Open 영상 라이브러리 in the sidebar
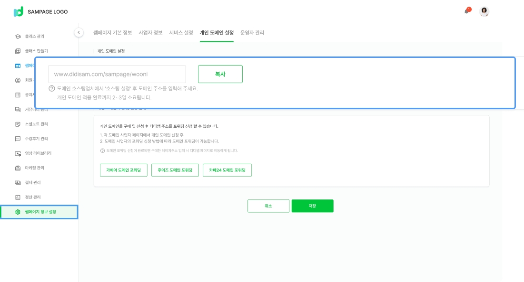Image resolution: width=524 pixels, height=282 pixels. [38, 153]
